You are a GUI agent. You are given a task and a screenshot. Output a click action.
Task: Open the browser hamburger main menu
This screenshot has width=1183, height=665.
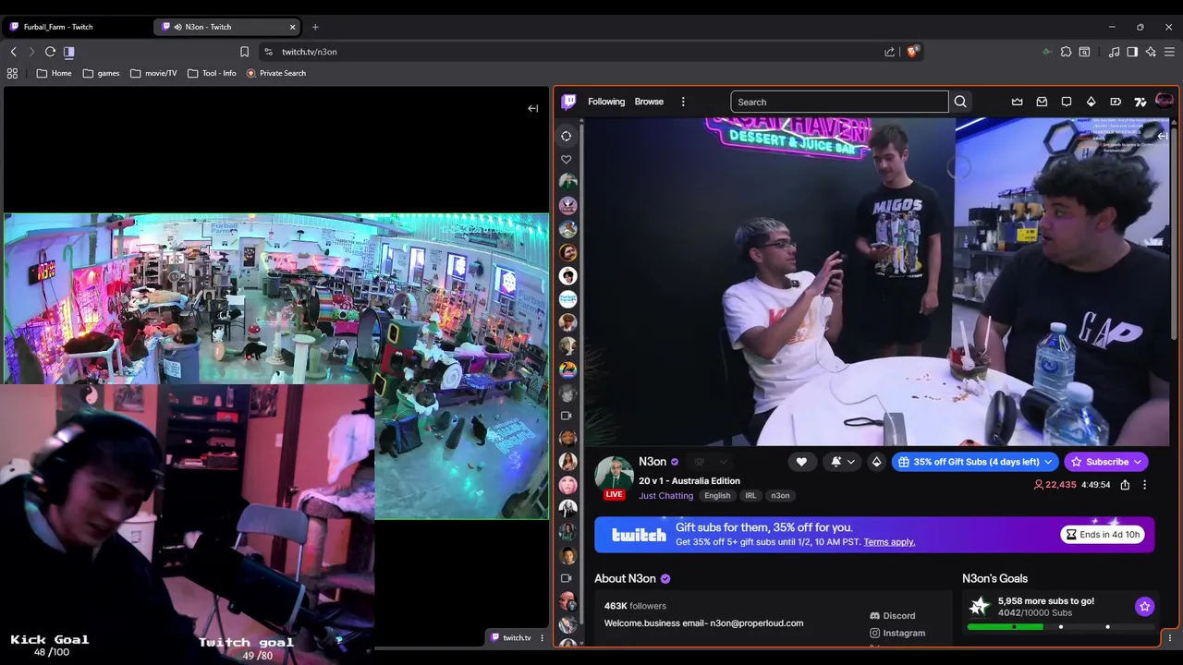pos(1169,52)
